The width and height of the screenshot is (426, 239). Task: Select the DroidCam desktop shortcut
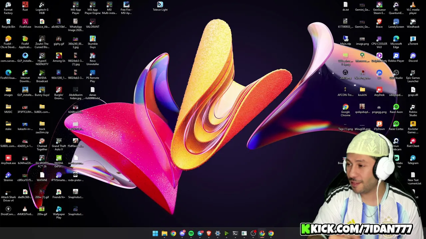pyautogui.click(x=8, y=211)
